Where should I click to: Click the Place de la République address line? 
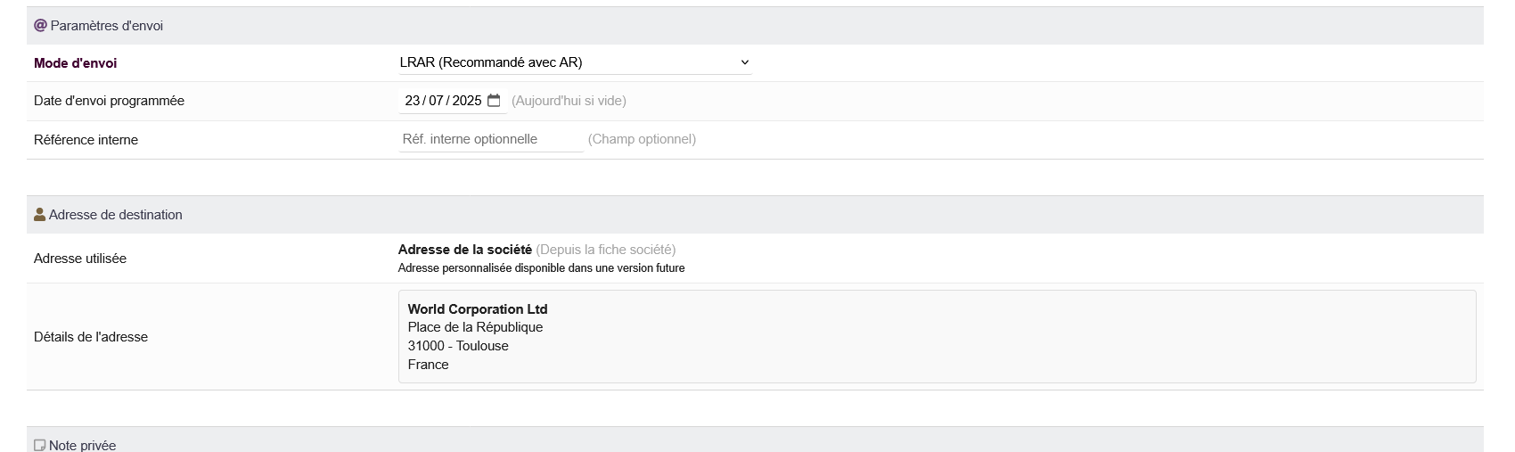(475, 327)
